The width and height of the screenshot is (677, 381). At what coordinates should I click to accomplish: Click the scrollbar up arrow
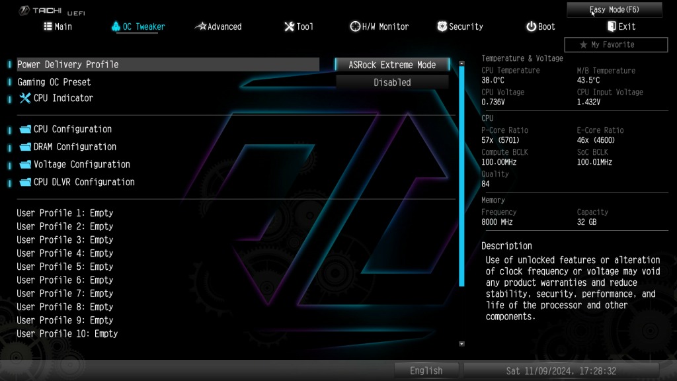pos(461,63)
